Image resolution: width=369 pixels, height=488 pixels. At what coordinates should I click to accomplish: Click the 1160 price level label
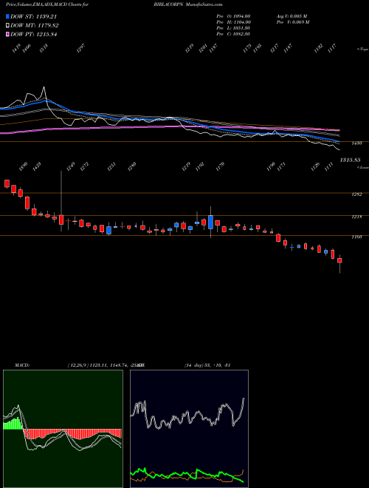356,237
